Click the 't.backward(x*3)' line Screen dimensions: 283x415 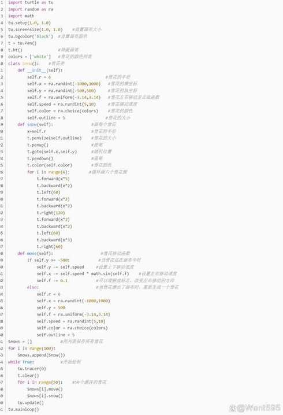(54, 240)
